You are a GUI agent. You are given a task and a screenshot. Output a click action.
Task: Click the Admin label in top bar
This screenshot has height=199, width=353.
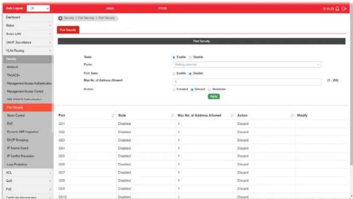coord(110,8)
